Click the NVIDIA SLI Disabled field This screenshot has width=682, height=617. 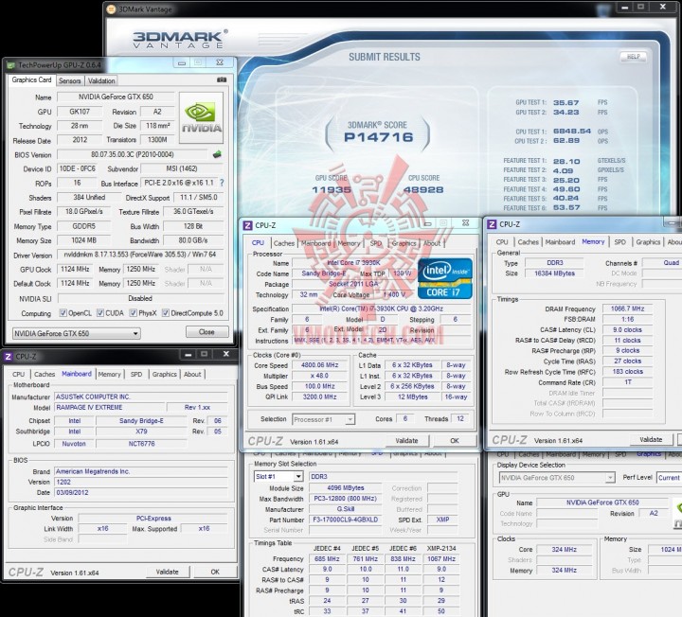pyautogui.click(x=140, y=298)
